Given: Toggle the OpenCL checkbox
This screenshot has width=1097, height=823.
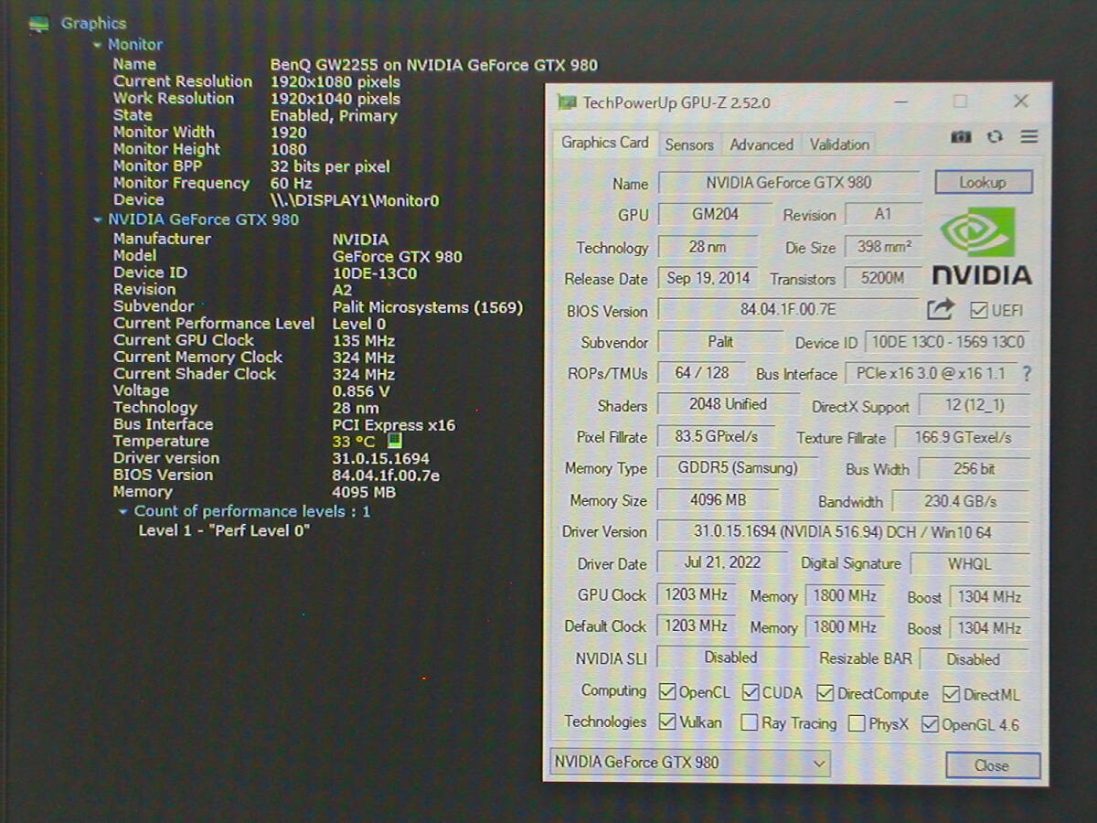Looking at the screenshot, I should (x=667, y=692).
